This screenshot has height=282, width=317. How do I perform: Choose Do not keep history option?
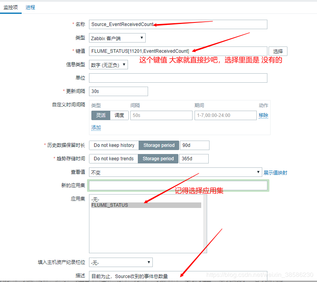(x=114, y=145)
